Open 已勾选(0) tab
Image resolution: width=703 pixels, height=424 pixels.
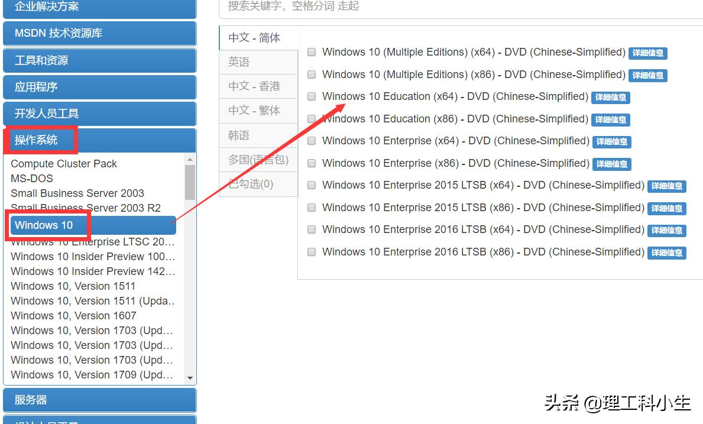pos(259,184)
